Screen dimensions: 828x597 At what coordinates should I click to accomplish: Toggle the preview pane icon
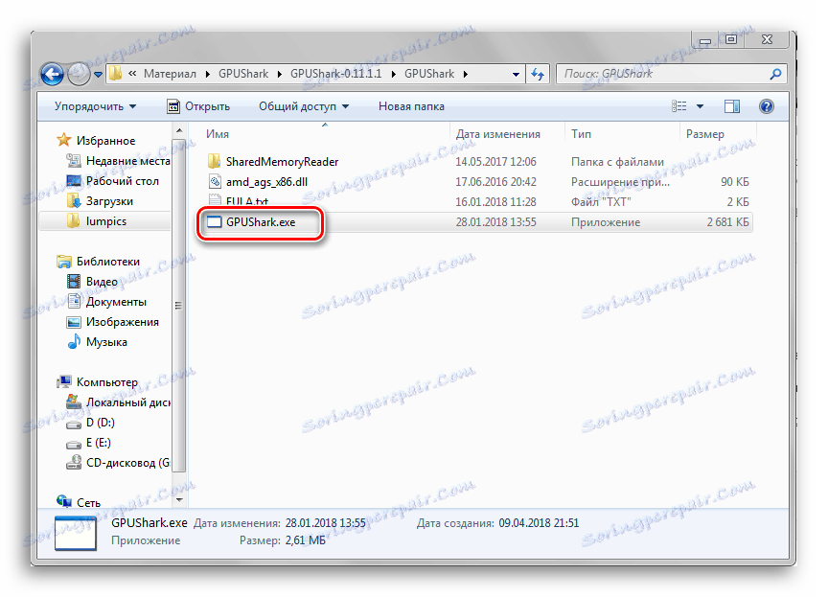coord(730,105)
